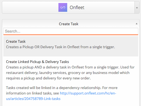Click 'information on linked tasks, see' text

point(32,93)
